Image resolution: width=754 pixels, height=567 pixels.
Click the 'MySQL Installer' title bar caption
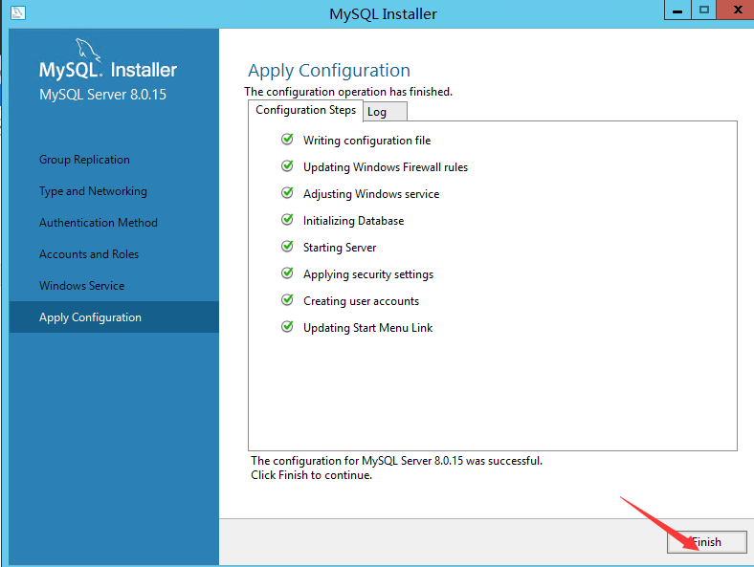point(383,14)
